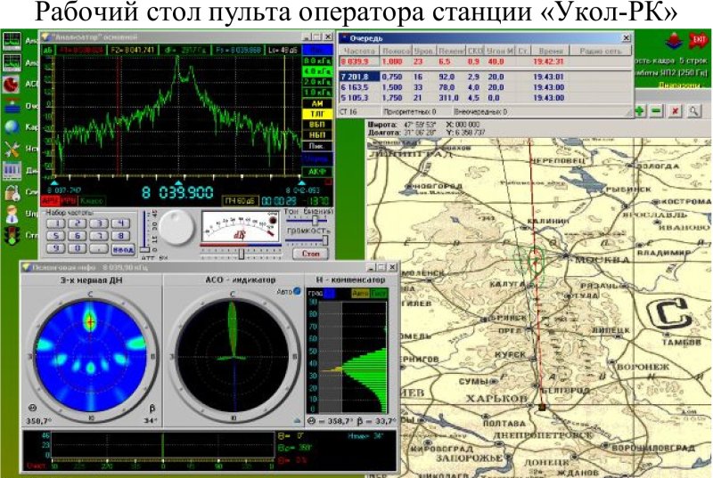The width and height of the screenshot is (713, 478).
Task: Click the red X map toolbar button
Action: point(676,110)
